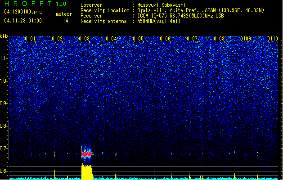Click the date stamp 04.11.29 01:00
Image resolution: width=283 pixels, height=180 pixels.
[23, 21]
